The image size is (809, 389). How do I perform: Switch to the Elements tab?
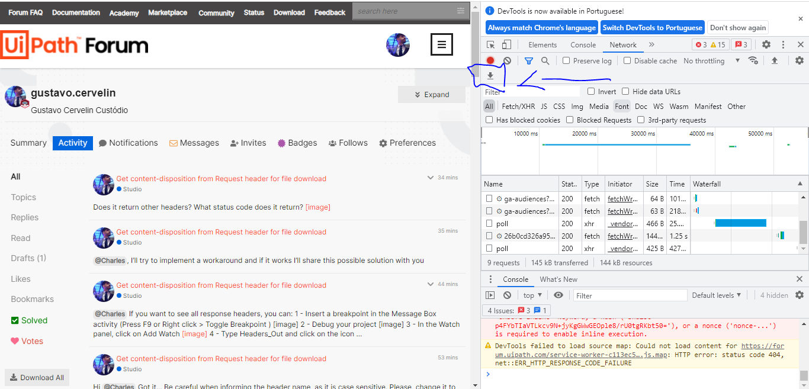click(x=542, y=44)
